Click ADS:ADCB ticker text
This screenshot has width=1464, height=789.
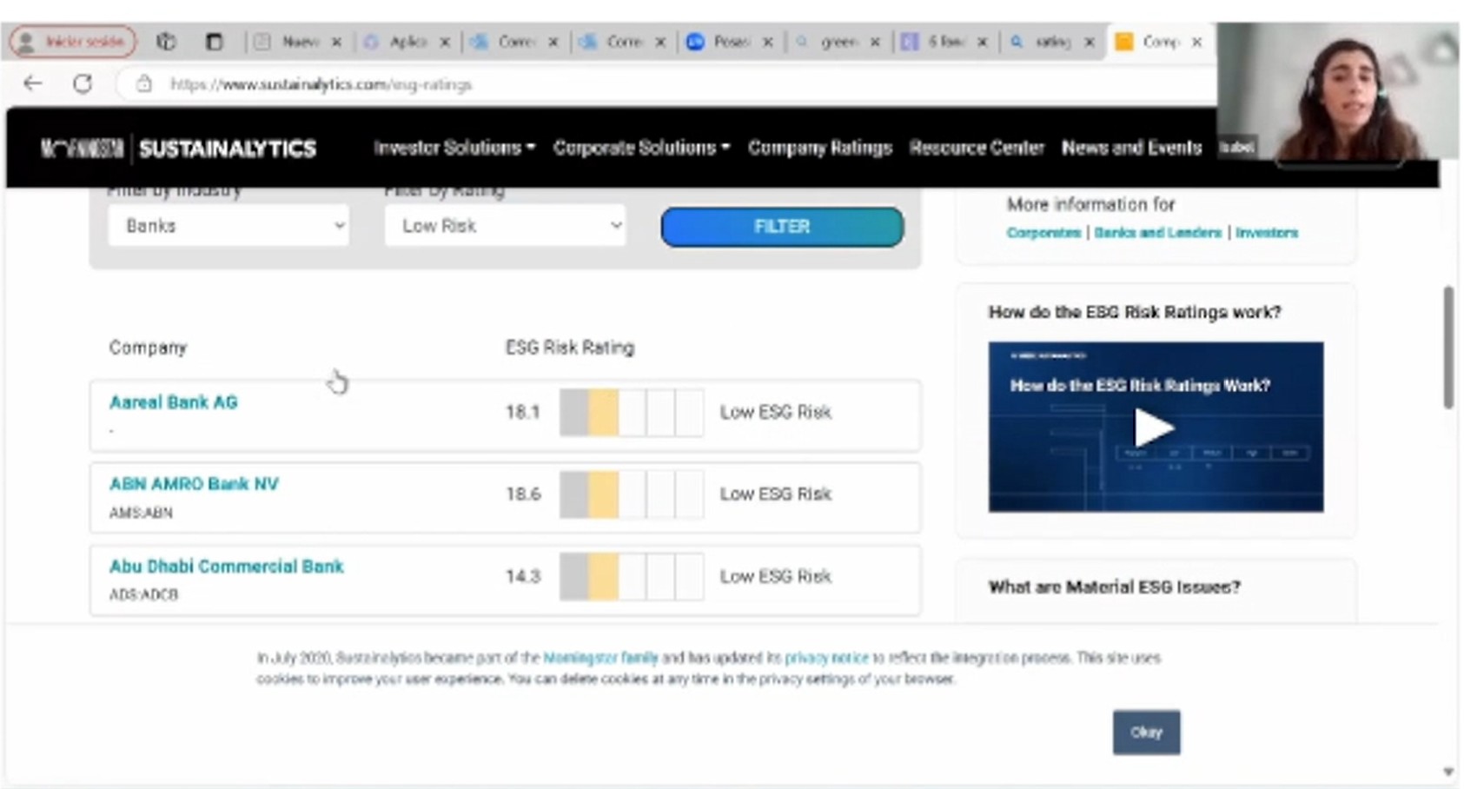click(x=143, y=595)
